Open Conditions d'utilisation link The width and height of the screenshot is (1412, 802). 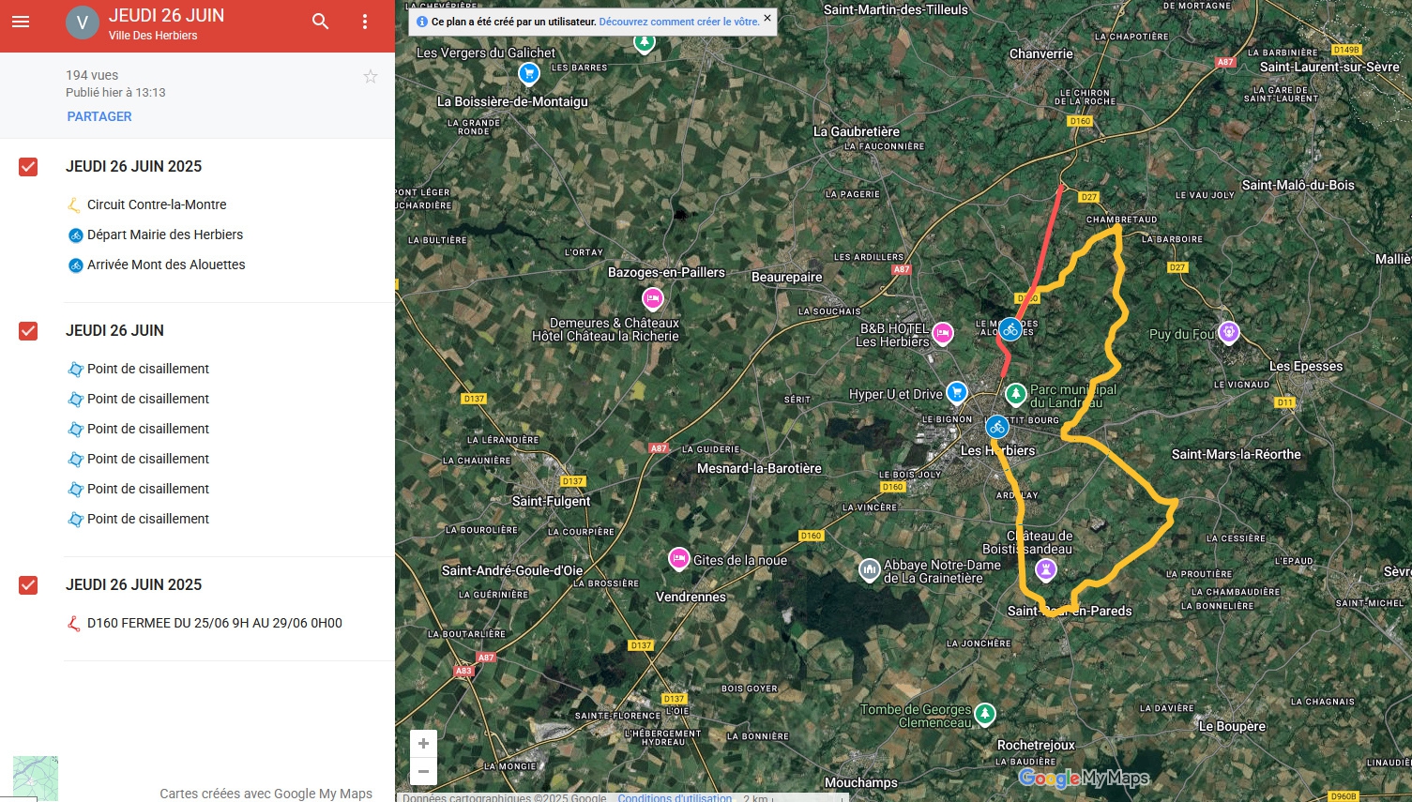(x=675, y=797)
